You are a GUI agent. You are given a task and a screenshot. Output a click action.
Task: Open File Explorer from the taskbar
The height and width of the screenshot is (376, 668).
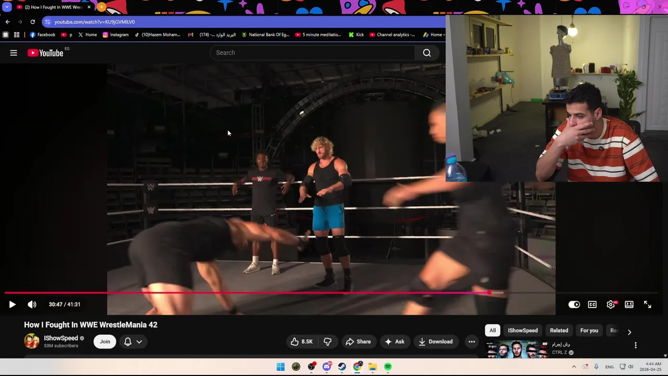[x=373, y=367]
